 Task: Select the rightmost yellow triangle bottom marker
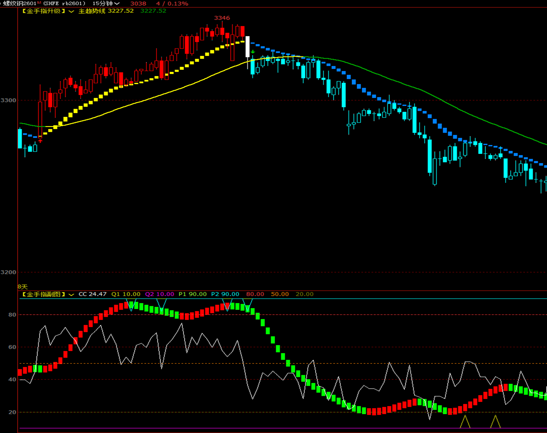pos(496,422)
